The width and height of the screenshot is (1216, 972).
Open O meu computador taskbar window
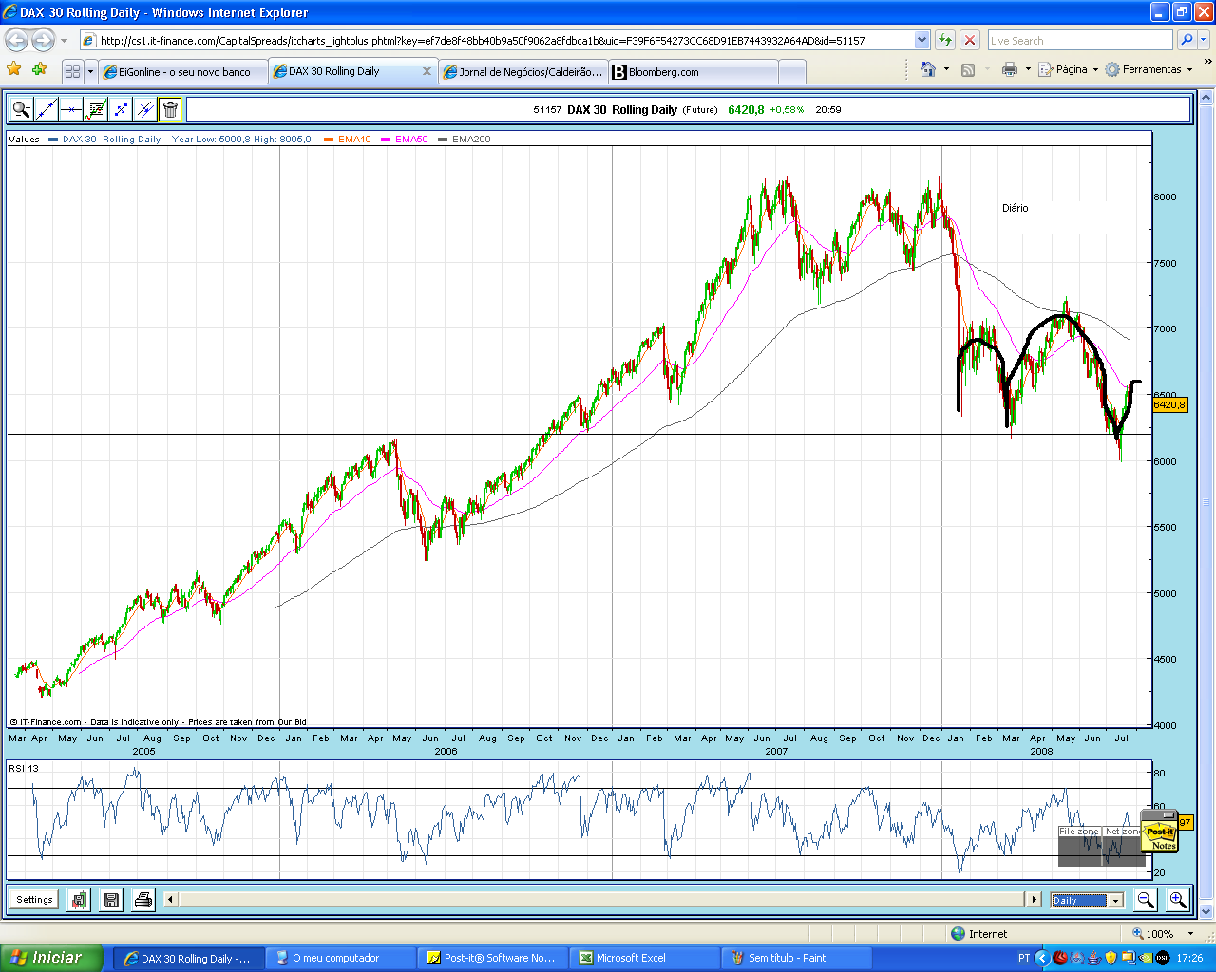(x=341, y=958)
